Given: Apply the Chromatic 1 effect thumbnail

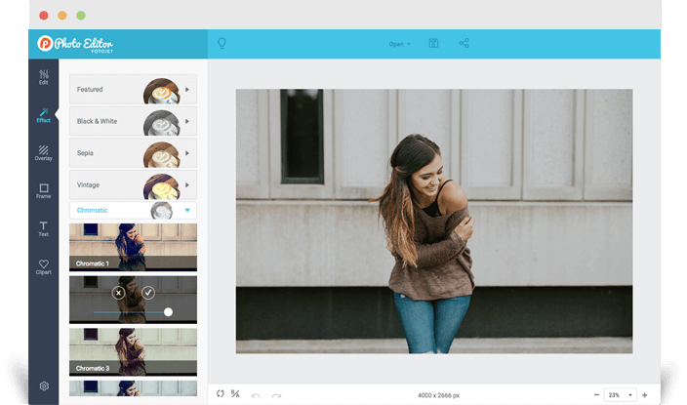Looking at the screenshot, I should pos(133,247).
